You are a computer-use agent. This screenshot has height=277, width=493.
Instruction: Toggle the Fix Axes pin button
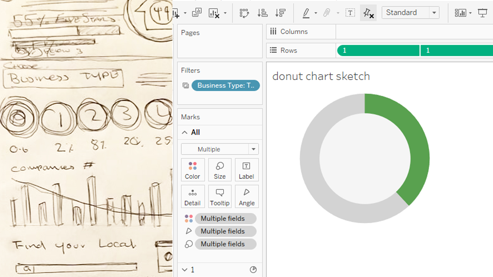tap(368, 13)
